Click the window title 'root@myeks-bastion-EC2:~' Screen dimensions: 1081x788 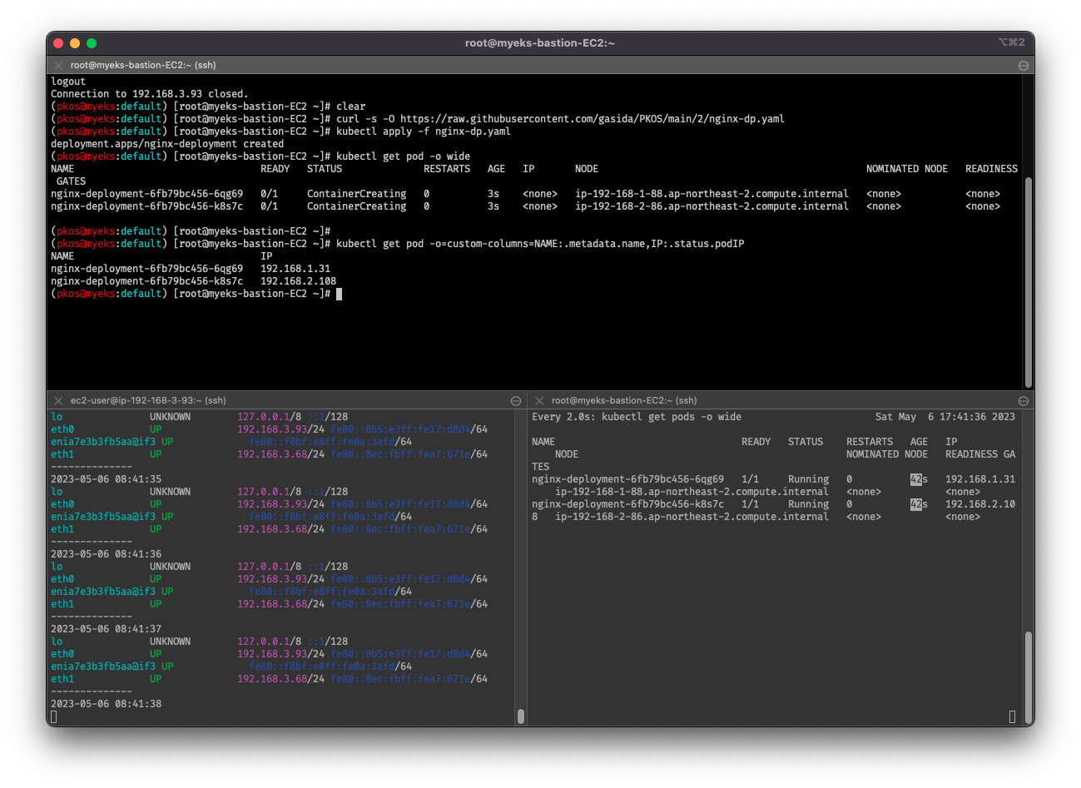pyautogui.click(x=540, y=42)
